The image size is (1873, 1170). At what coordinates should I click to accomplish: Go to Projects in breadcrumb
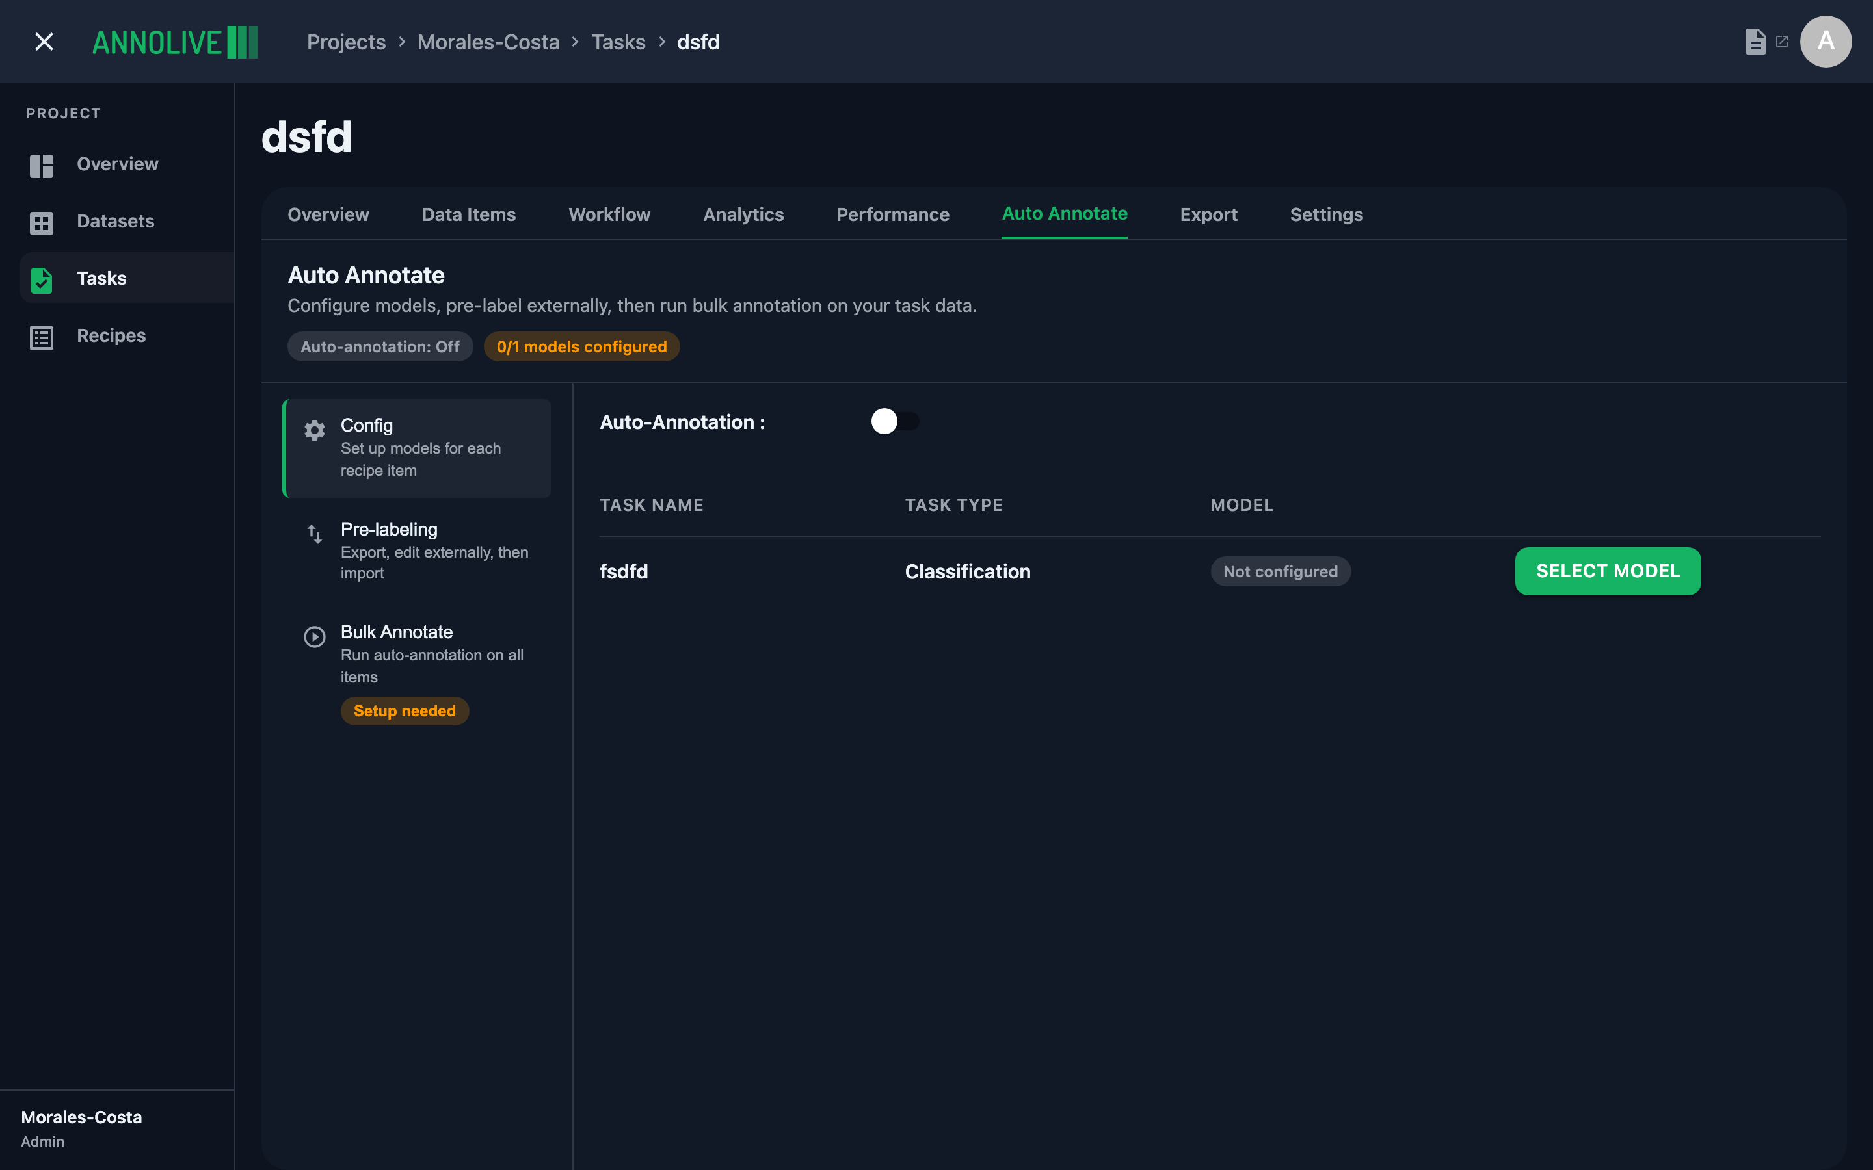(346, 42)
